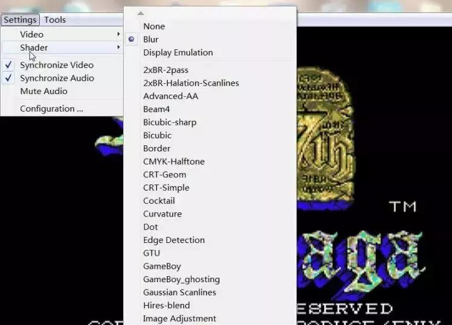This screenshot has width=452, height=325.
Task: Enable the Mute Audio option
Action: (43, 91)
